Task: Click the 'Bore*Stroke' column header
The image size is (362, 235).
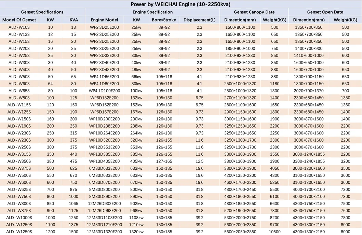Action: [x=164, y=20]
